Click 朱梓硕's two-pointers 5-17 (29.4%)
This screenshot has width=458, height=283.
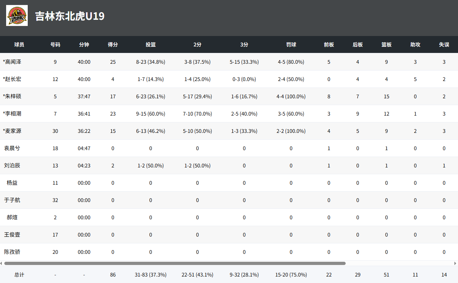coord(197,96)
